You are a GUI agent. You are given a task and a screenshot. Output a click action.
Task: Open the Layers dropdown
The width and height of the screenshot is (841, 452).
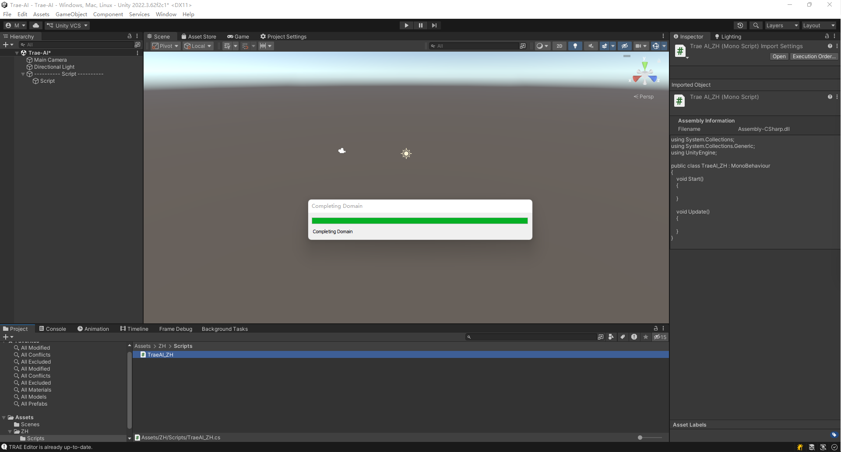[782, 25]
